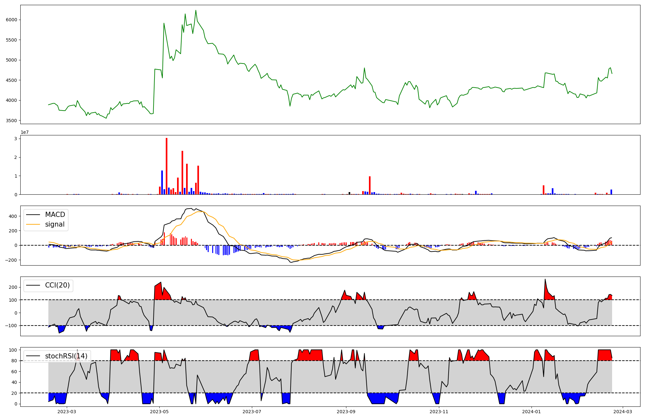The height and width of the screenshot is (419, 645).
Task: Click the 2023-11 date tick label
Action: [x=439, y=412]
